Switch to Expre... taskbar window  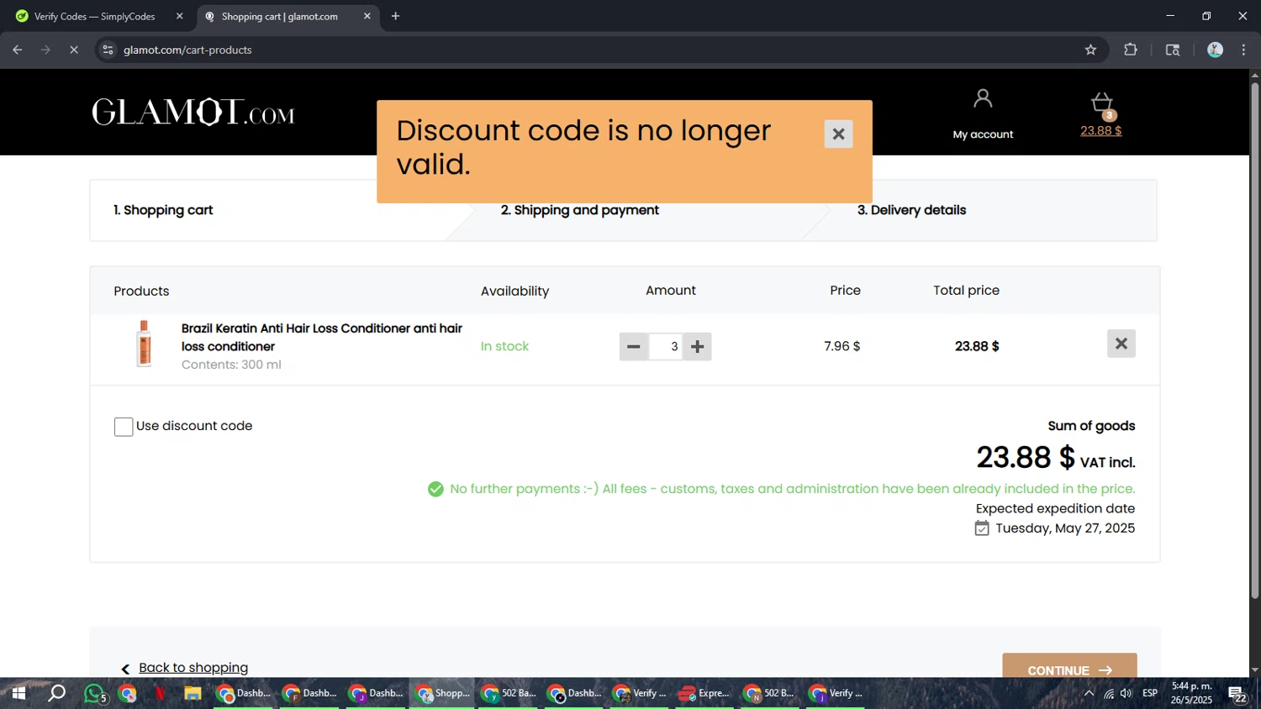[704, 693]
